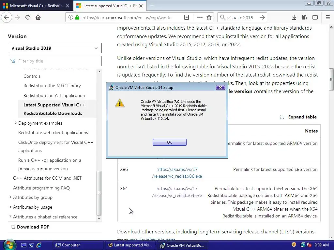This screenshot has width=334, height=250.
Task: Click the security shield tray icon
Action: coord(294,245)
